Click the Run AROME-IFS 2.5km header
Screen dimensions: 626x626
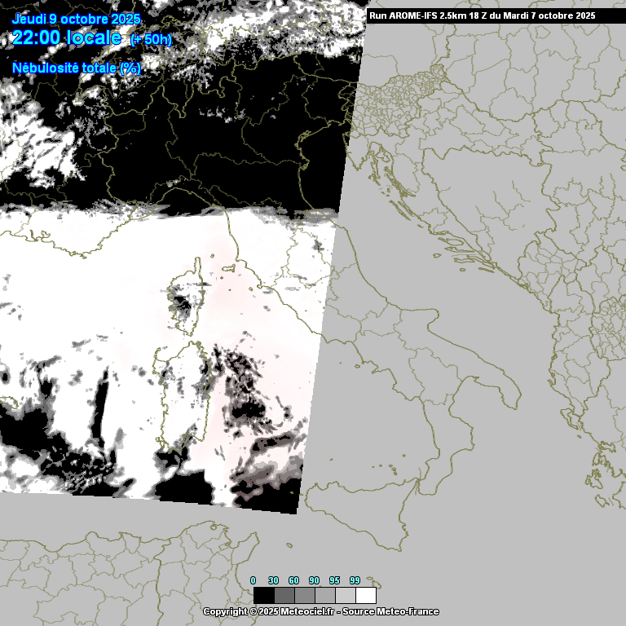coord(482,15)
